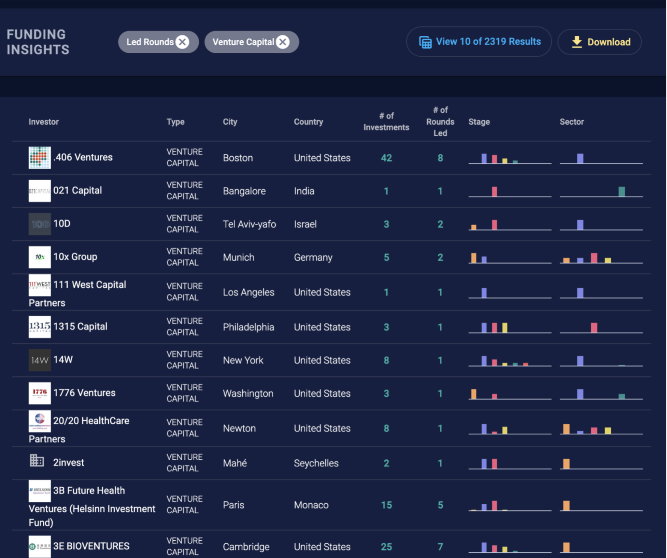
Task: Click 15 investments for 3B Future Health
Action: click(x=386, y=505)
